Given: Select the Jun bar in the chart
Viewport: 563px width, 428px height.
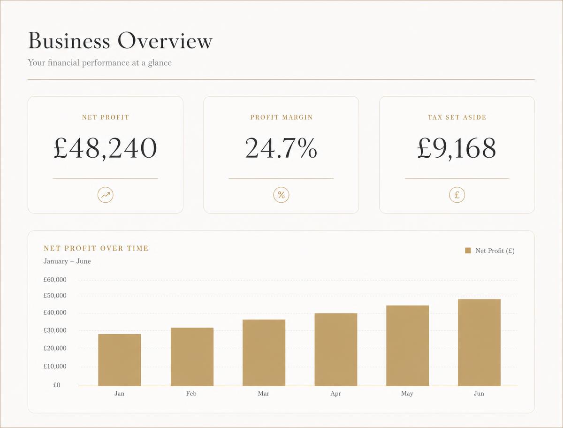Looking at the screenshot, I should point(479,343).
